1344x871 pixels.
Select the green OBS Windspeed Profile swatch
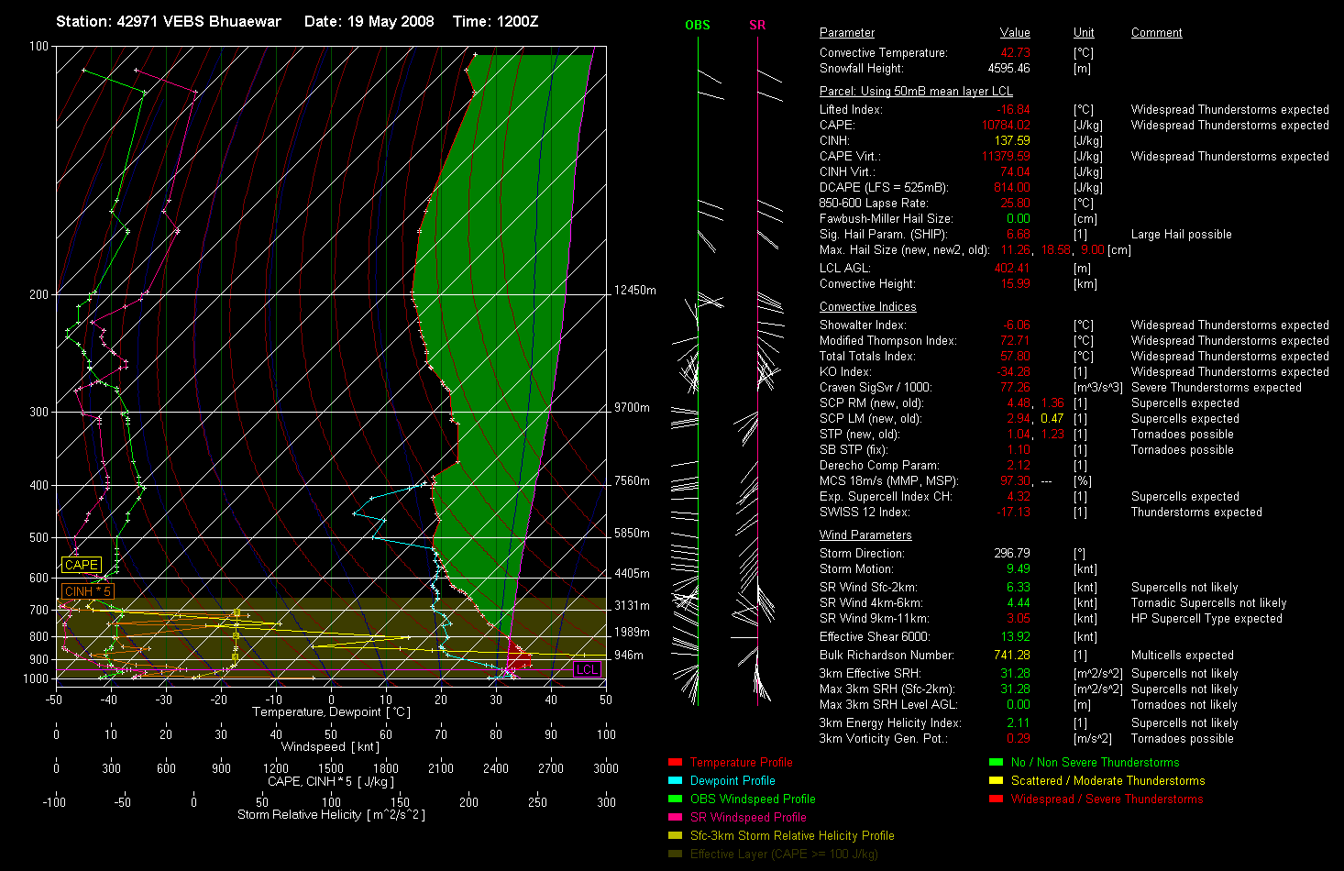[x=675, y=799]
